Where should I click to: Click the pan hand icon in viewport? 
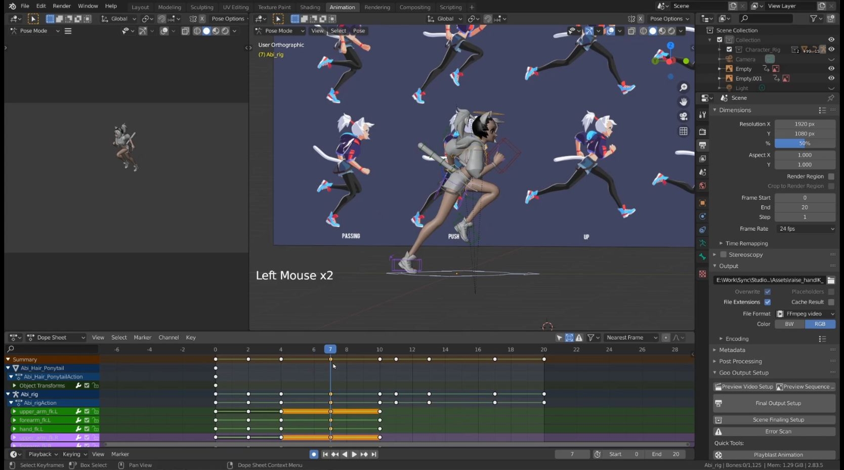pos(684,102)
